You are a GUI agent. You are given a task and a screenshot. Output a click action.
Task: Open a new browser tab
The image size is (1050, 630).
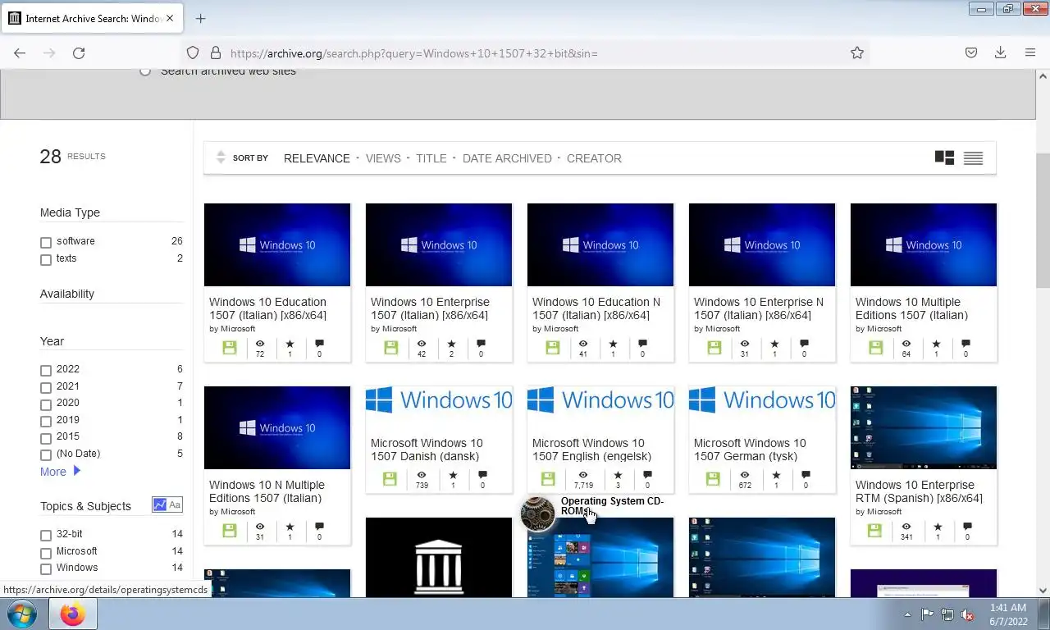click(200, 18)
